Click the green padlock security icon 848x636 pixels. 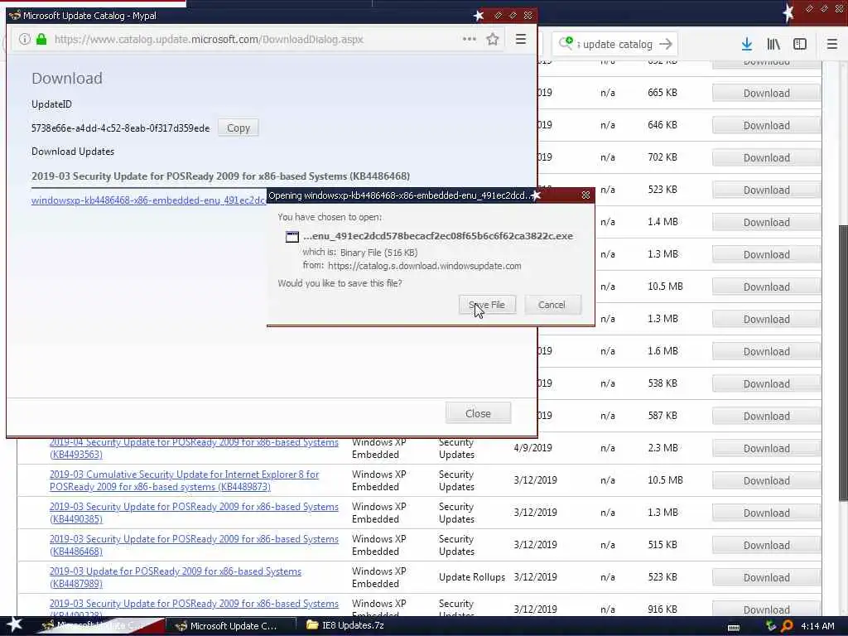(x=41, y=39)
